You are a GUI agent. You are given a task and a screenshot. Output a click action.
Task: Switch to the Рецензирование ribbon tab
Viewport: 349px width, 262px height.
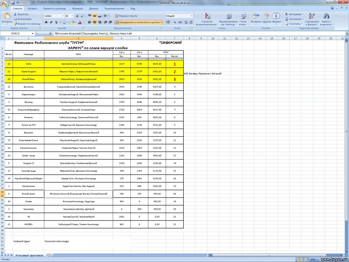click(x=114, y=8)
